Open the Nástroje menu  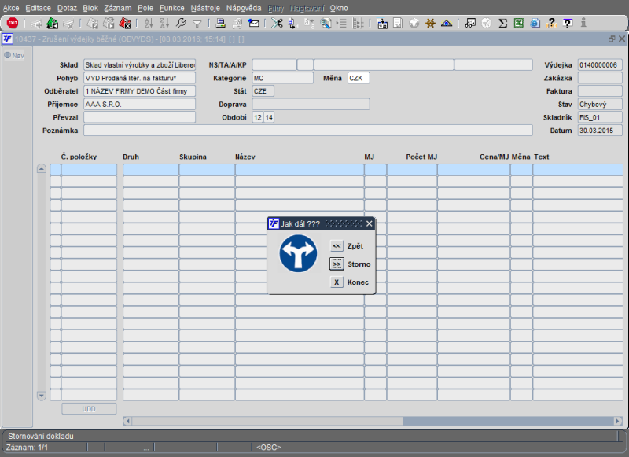(x=205, y=7)
